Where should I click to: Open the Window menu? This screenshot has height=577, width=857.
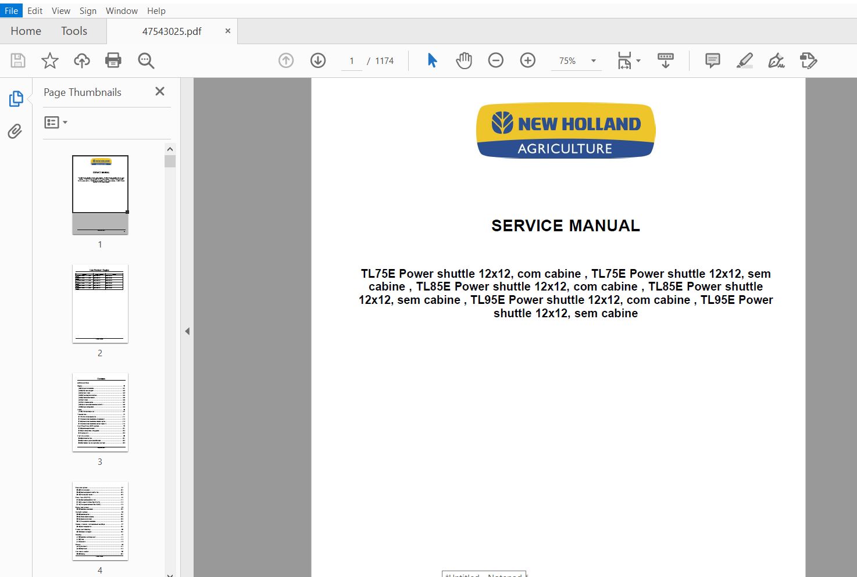tap(122, 10)
